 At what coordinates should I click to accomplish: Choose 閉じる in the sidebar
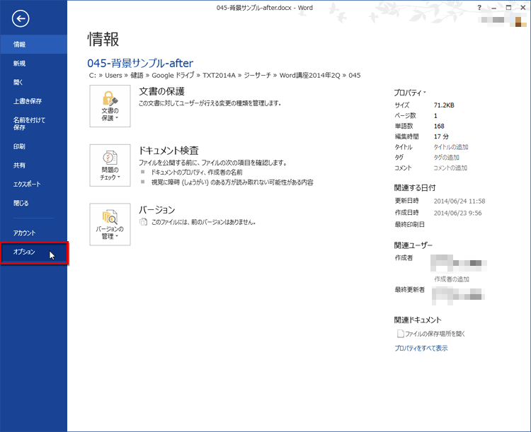point(33,203)
